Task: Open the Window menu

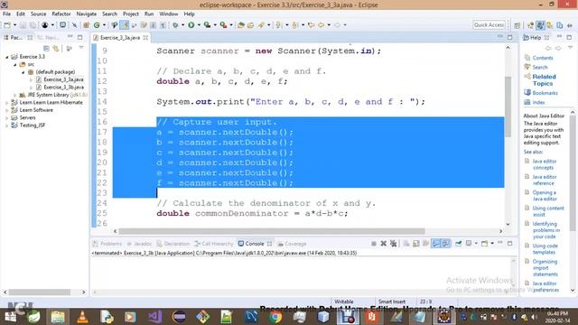Action: point(169,14)
